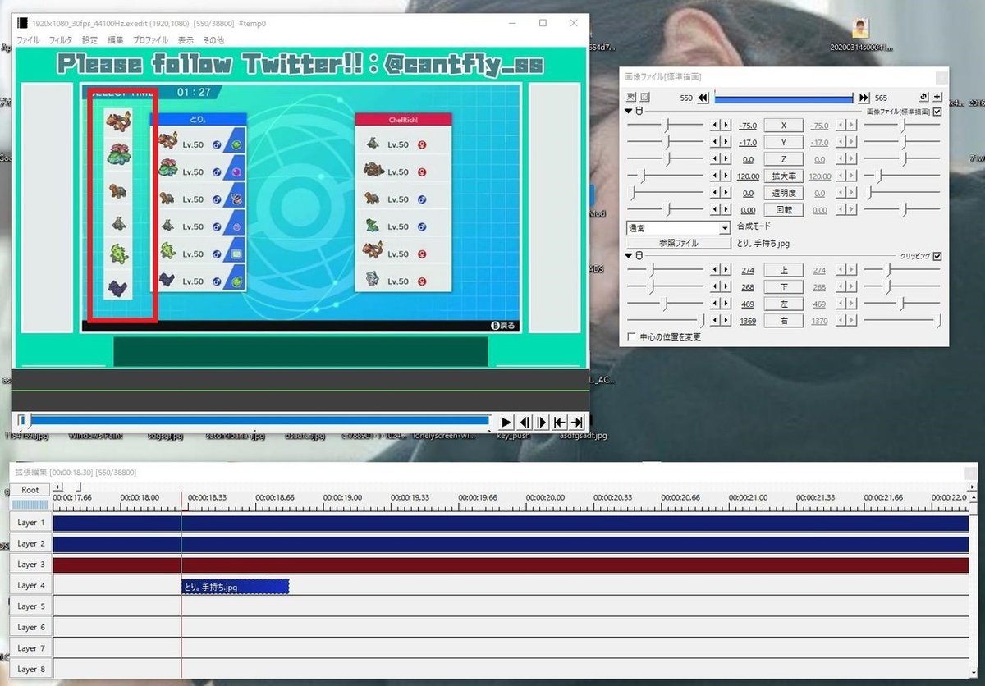Select the とり。手持ち.jpg clip on Layer 4

coord(236,586)
